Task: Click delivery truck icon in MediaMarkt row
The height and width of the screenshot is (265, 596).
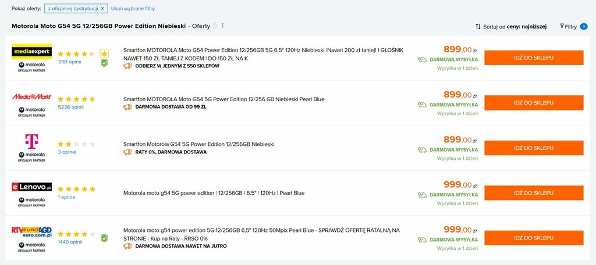Action: pyautogui.click(x=422, y=105)
